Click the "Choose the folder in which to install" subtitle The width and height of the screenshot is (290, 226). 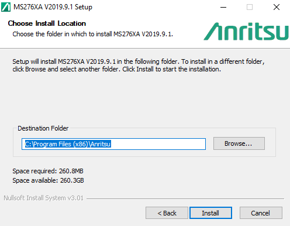pos(93,34)
